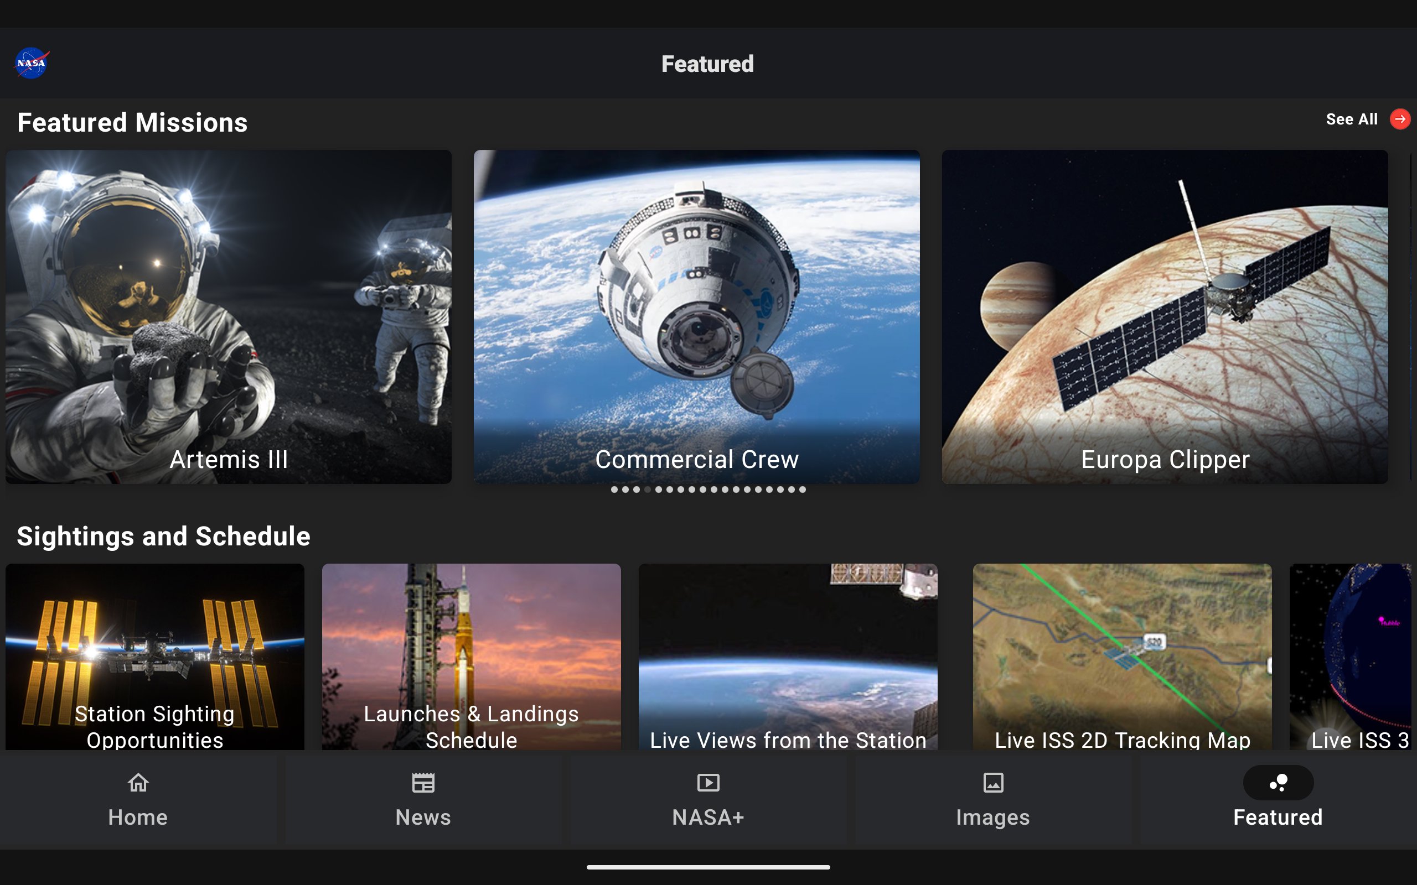Image resolution: width=1417 pixels, height=885 pixels.
Task: Tap the red See All arrow icon
Action: [1399, 119]
